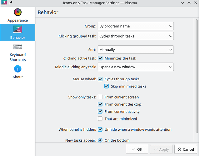Check That are minimized option
The height and width of the screenshot is (156, 199).
(x=100, y=119)
